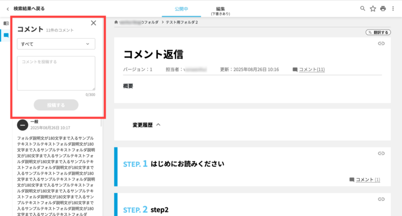Click the home icon in breadcrumb
Screen dimensions: 402x216
116,22
